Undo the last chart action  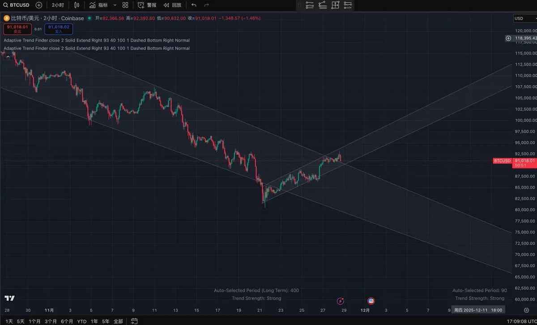(194, 5)
